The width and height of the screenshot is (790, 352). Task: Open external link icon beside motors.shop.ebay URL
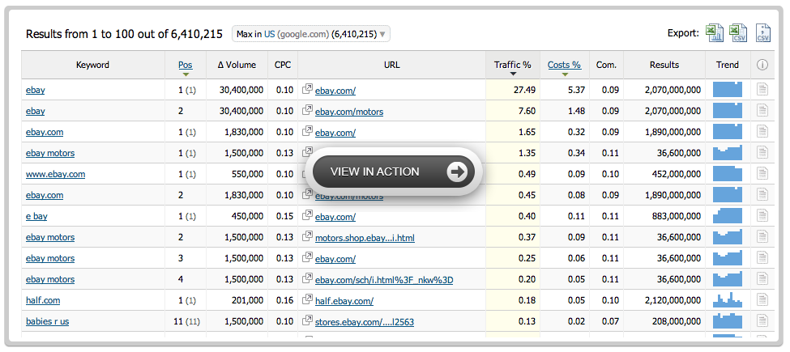pos(307,237)
